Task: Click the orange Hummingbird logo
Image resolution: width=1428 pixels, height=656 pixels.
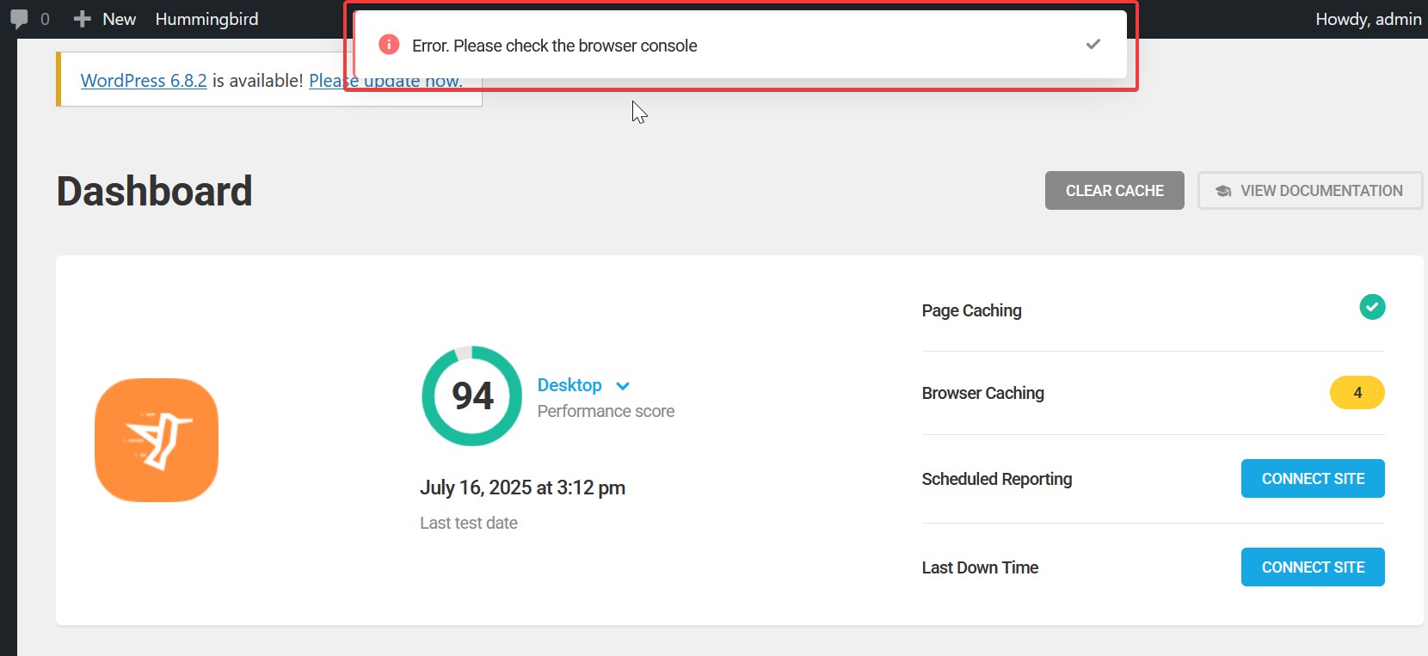Action: (157, 440)
